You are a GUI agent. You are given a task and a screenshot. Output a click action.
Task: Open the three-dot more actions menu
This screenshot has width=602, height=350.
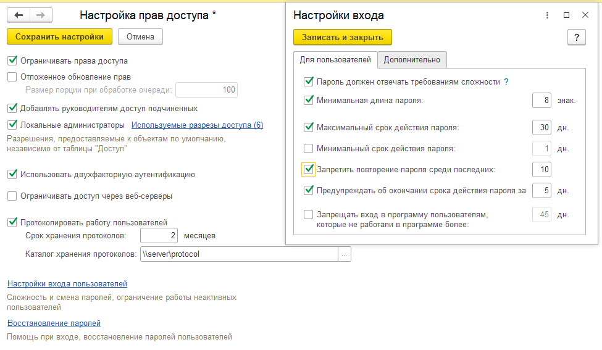point(547,15)
